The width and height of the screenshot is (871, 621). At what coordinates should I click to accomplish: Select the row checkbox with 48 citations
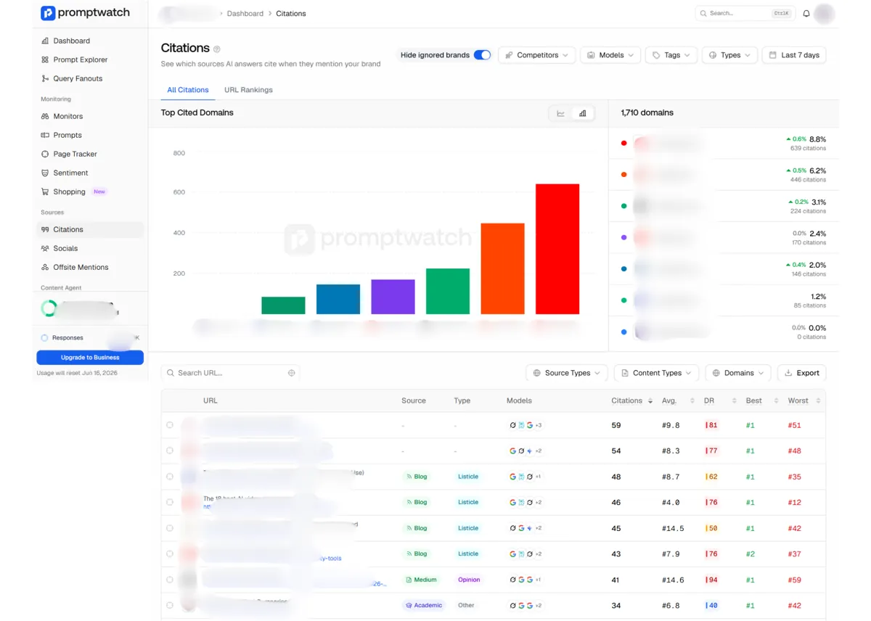click(x=170, y=477)
